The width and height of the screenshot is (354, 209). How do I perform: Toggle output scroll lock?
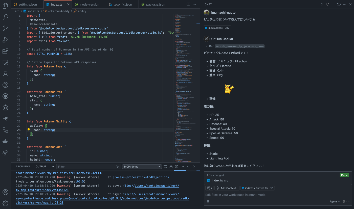(171, 167)
